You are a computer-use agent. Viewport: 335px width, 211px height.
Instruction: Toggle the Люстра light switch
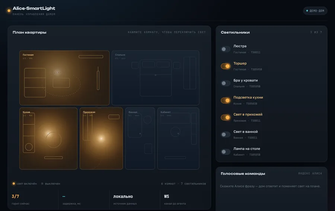226,49
